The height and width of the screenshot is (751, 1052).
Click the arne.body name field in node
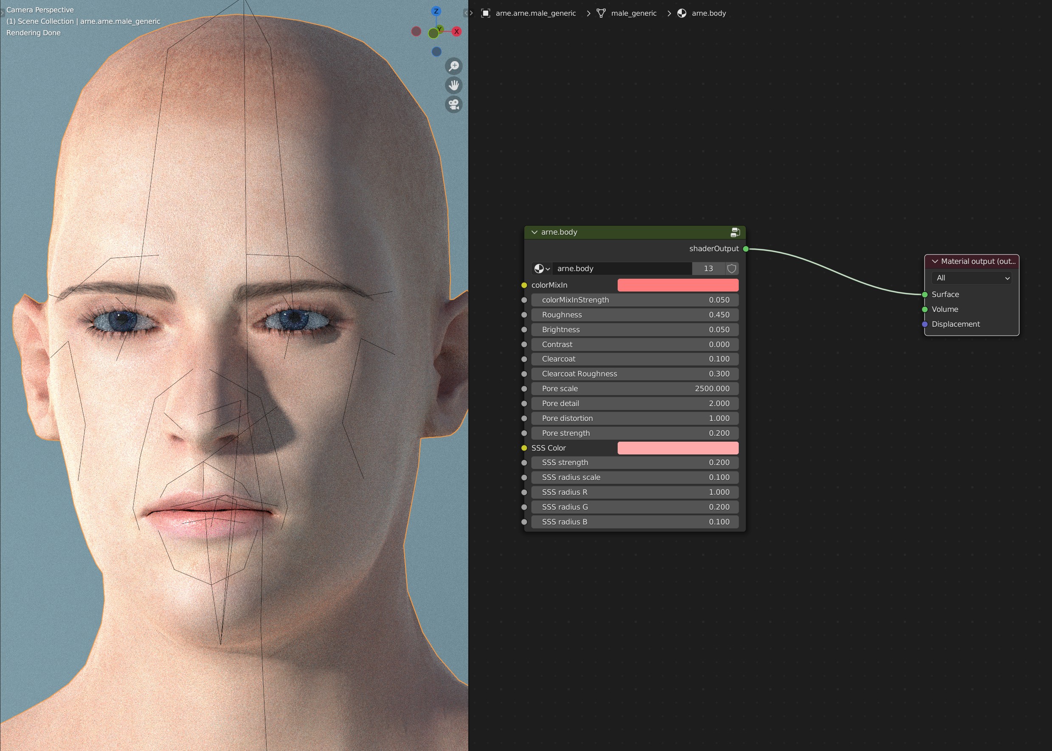point(622,269)
